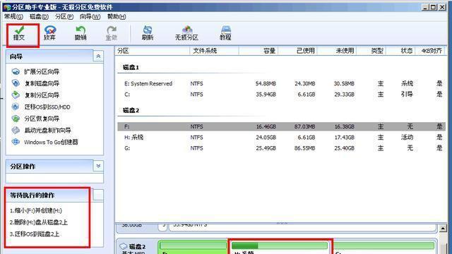Sort by 文件系统 column header
452x254 pixels.
pos(214,51)
